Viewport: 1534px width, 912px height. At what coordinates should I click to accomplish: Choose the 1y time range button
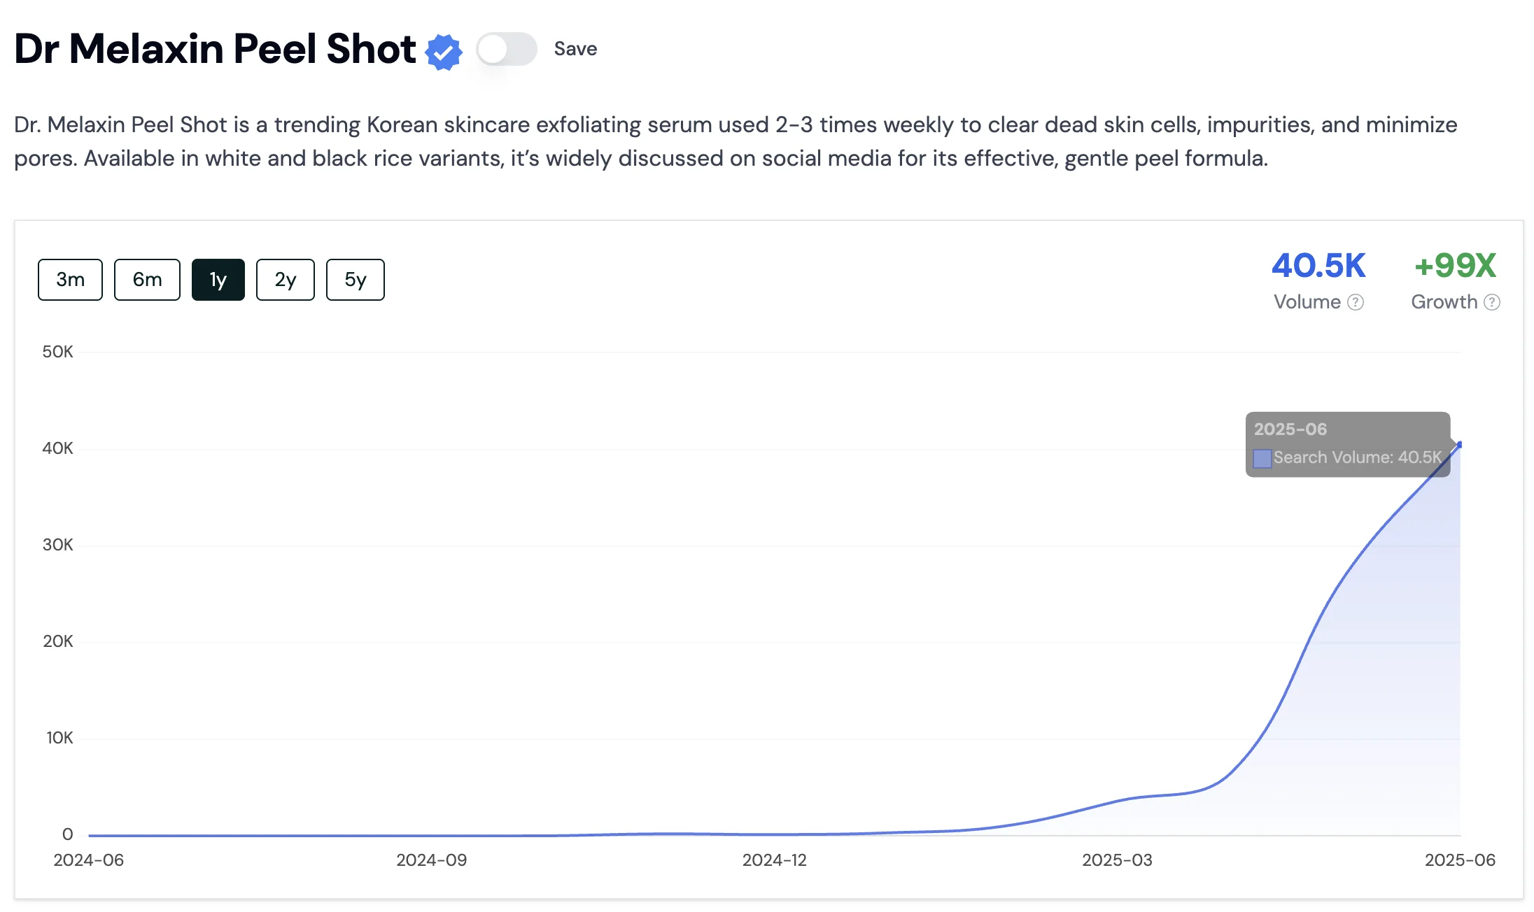pyautogui.click(x=218, y=280)
